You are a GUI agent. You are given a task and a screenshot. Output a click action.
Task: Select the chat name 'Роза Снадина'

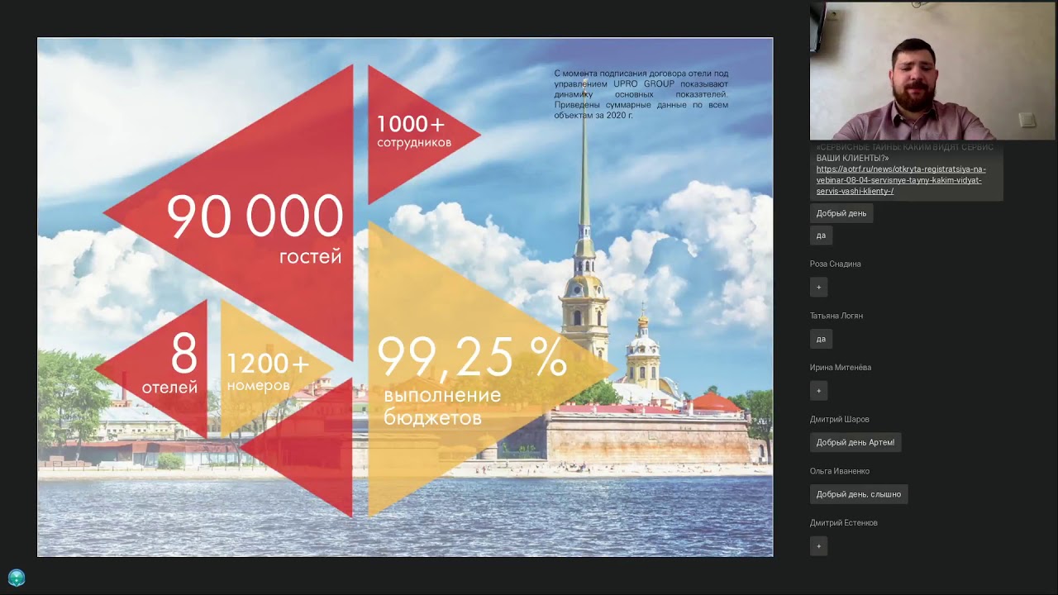coord(835,264)
